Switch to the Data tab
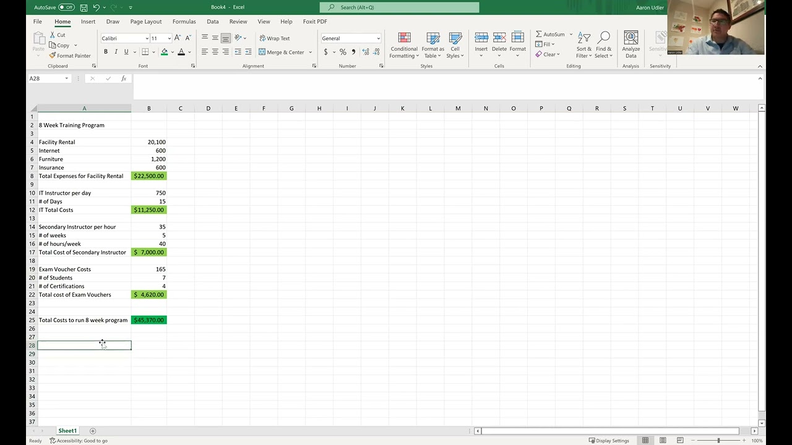The image size is (792, 445). [x=213, y=22]
